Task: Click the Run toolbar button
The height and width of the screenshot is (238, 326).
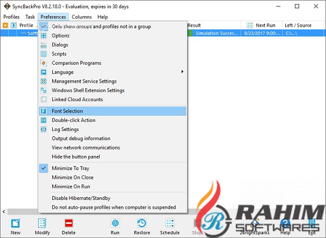Action: click(x=115, y=227)
